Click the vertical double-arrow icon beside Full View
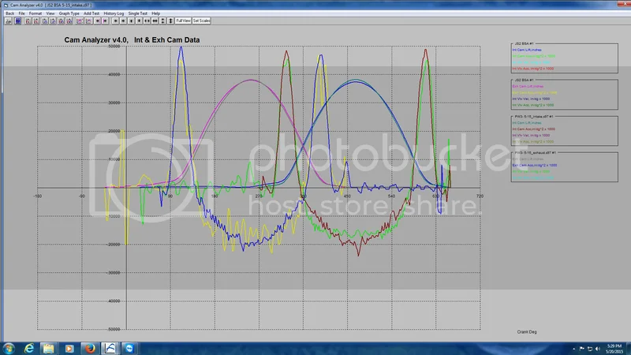 pos(170,21)
